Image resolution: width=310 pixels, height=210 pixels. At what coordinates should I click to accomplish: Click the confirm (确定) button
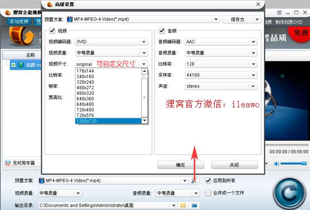coord(181,165)
